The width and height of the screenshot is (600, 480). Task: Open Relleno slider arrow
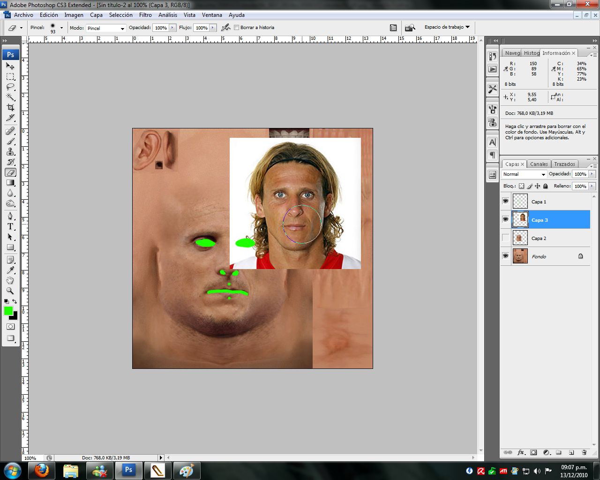[592, 186]
